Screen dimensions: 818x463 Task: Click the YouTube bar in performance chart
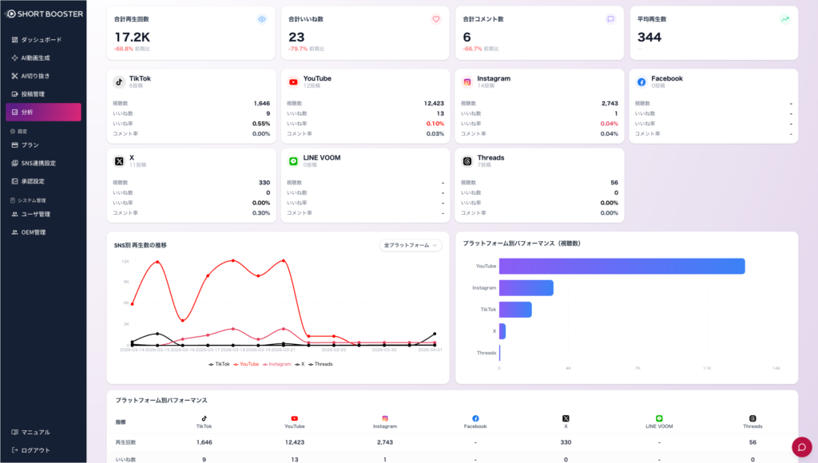click(621, 266)
